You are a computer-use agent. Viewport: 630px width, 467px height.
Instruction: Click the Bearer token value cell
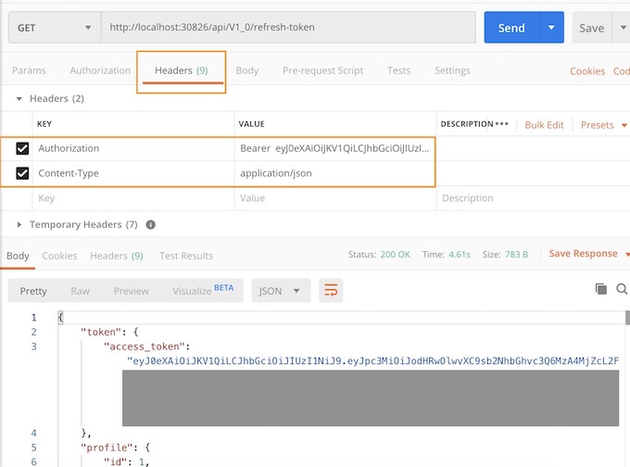(x=334, y=148)
